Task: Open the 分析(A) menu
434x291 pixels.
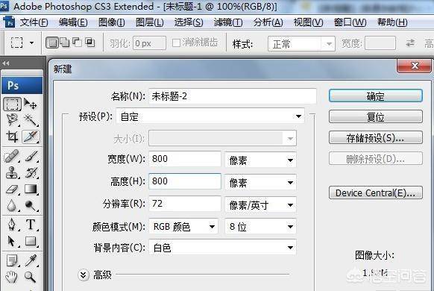Action: pos(268,22)
